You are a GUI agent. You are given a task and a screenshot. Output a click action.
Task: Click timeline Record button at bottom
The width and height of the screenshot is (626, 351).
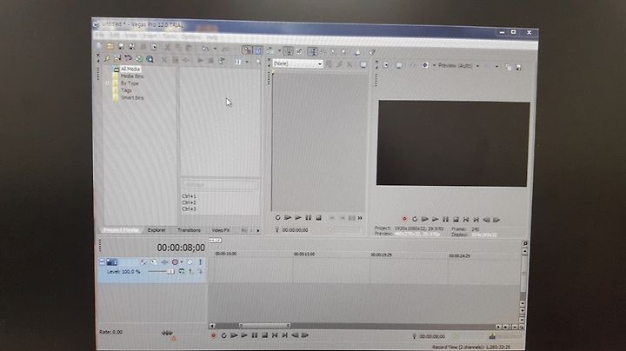[x=213, y=336]
